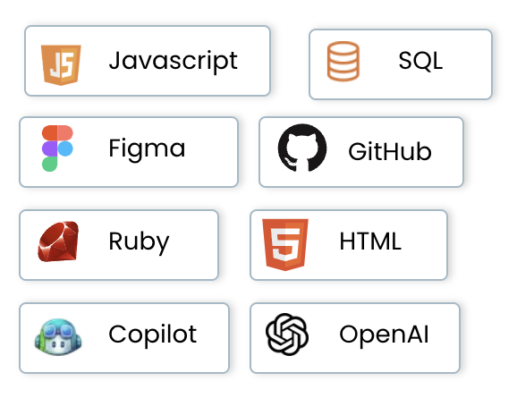
Task: Pick the OpenAI card
Action: click(x=355, y=338)
